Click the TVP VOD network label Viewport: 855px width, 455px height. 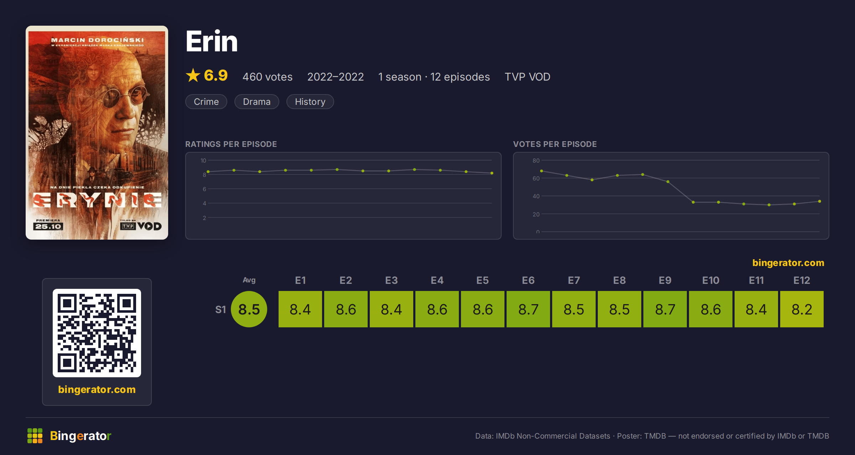527,77
